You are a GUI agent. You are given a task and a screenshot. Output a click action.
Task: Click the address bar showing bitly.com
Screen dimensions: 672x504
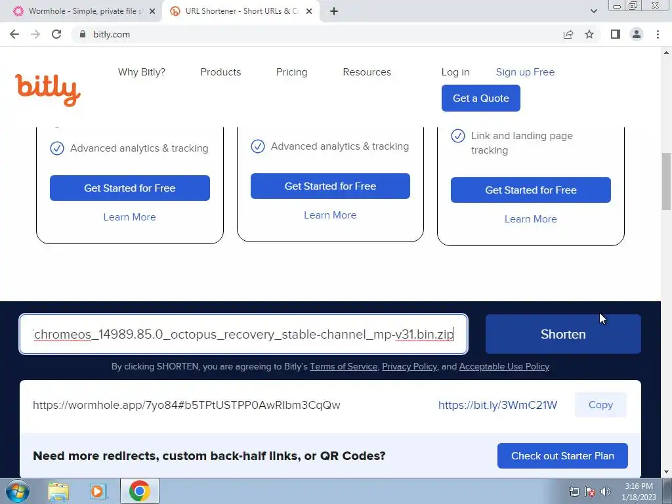click(x=315, y=34)
